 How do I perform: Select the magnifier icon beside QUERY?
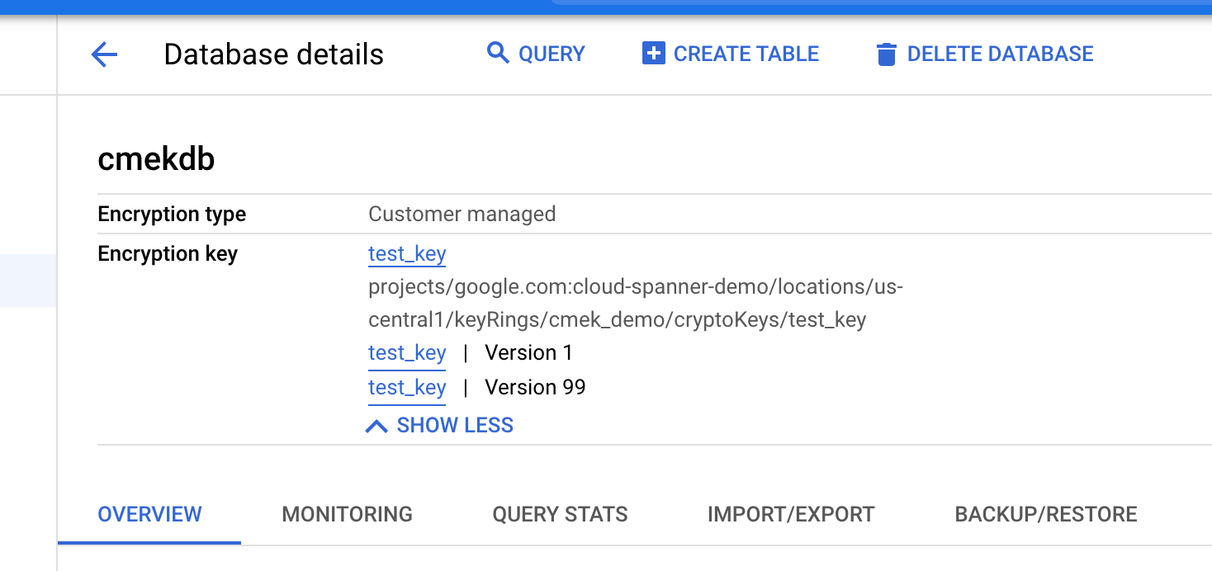click(x=499, y=53)
